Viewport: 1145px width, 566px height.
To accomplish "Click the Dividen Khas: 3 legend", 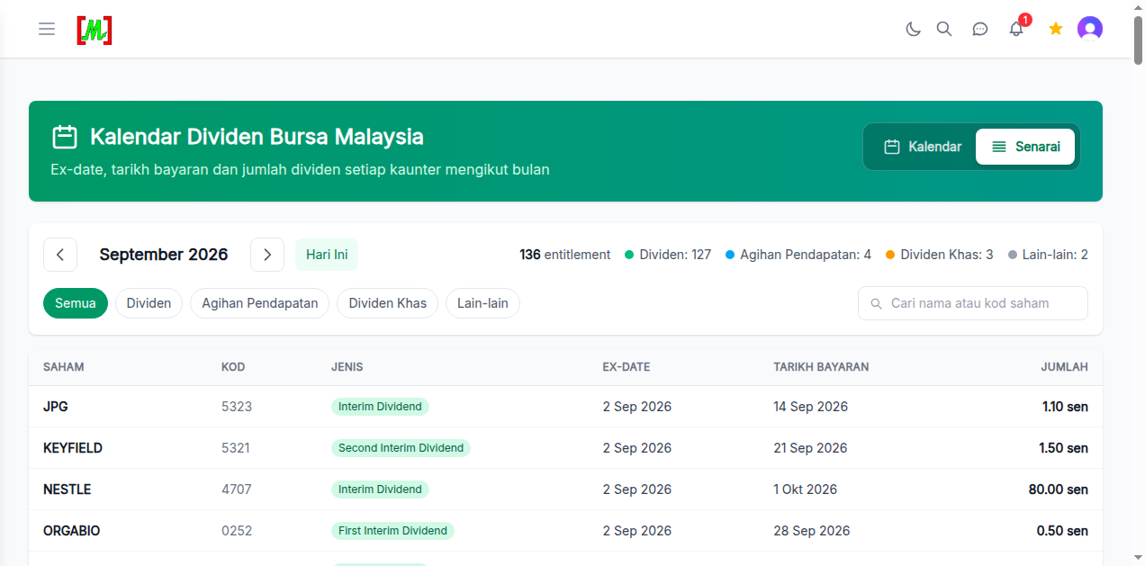I will point(940,255).
